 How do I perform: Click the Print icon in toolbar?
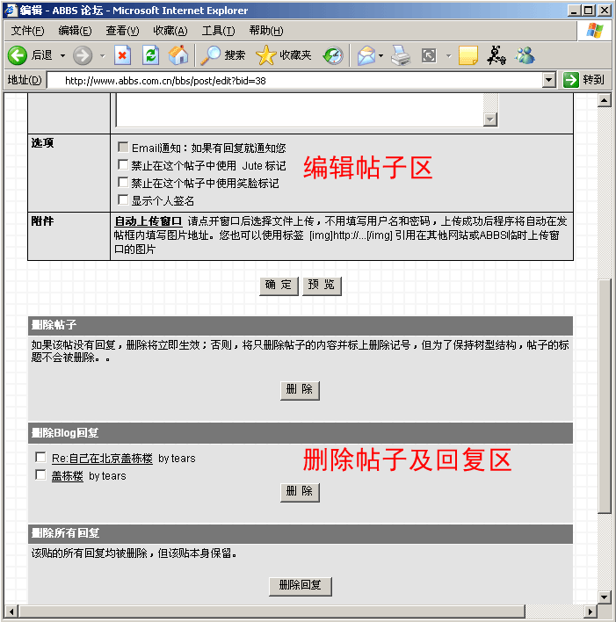click(401, 55)
